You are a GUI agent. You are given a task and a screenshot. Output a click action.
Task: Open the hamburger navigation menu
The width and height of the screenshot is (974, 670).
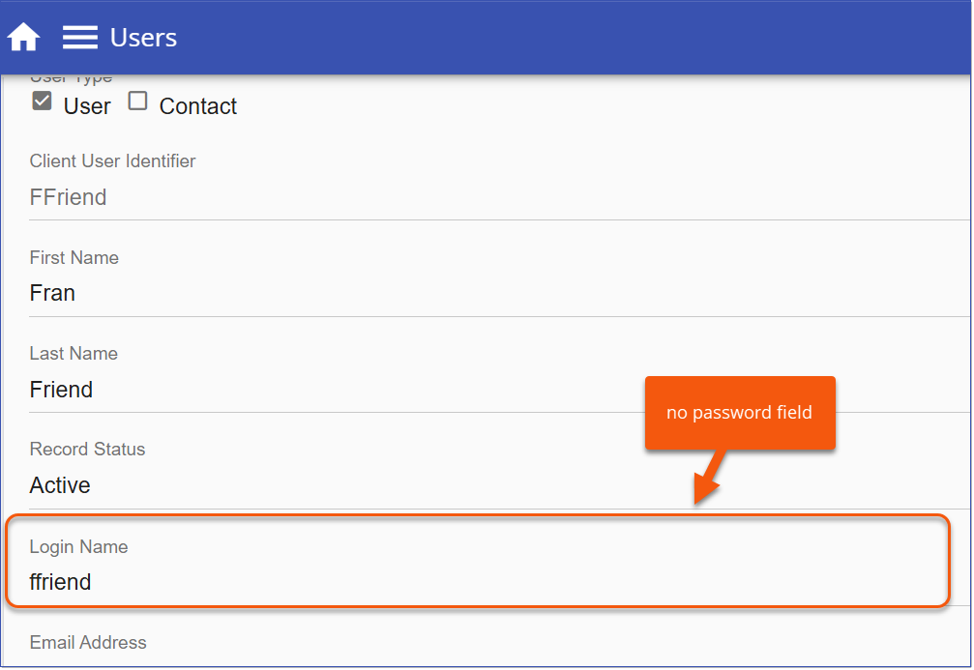coord(79,37)
